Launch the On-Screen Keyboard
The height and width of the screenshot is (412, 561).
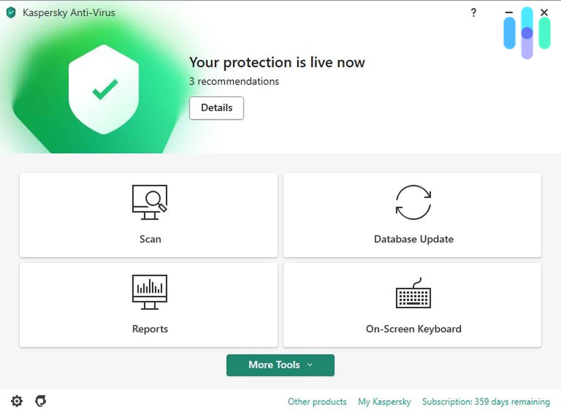[x=412, y=305]
